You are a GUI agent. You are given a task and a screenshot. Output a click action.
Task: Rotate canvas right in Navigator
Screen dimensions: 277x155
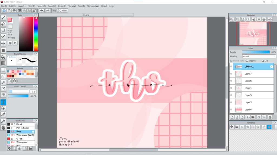[x=264, y=19]
